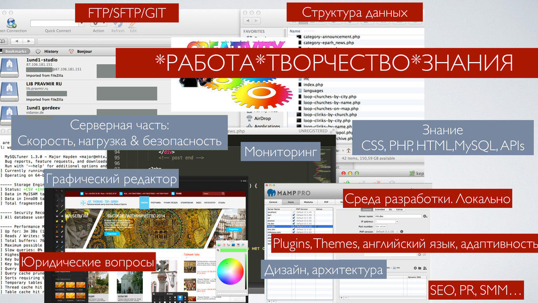Click Open Connection globe icon in Cyberduck
This screenshot has width=538, height=303.
[x=11, y=23]
